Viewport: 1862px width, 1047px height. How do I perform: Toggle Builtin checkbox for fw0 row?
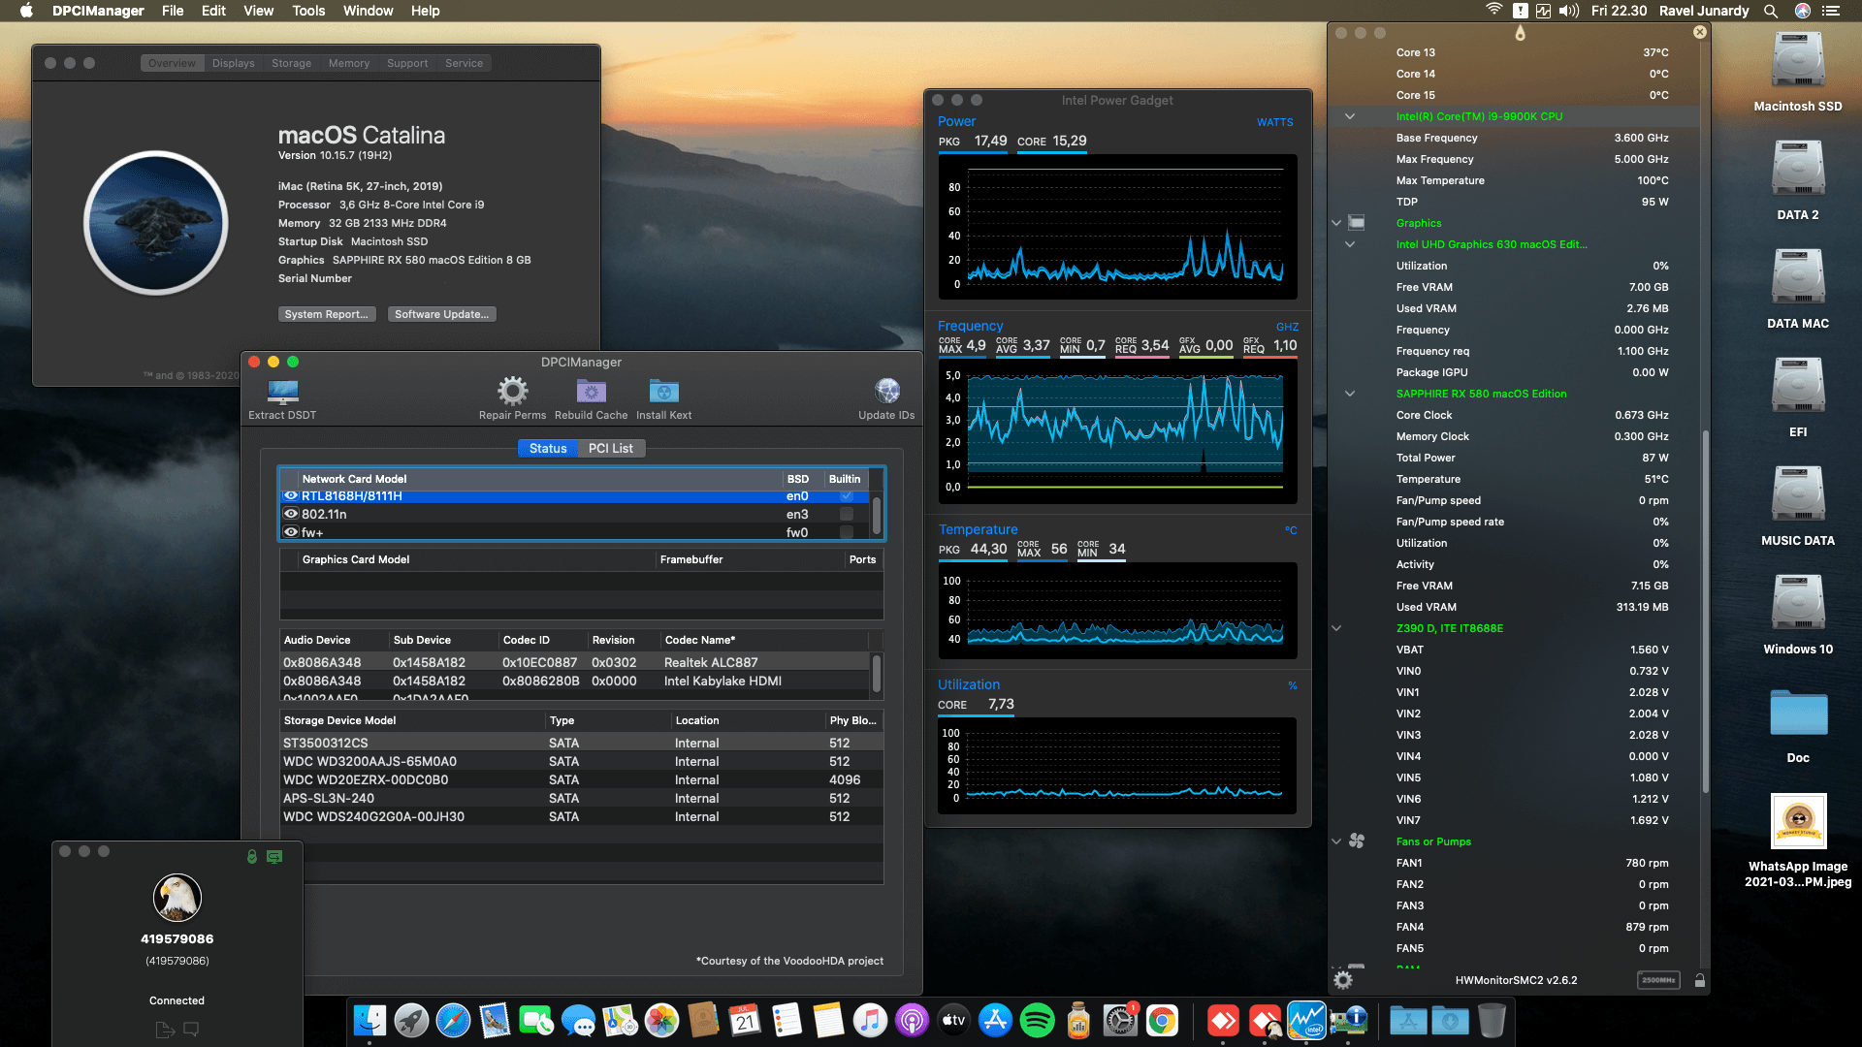point(847,532)
